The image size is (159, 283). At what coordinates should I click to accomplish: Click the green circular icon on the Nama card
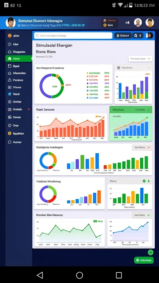(144, 181)
